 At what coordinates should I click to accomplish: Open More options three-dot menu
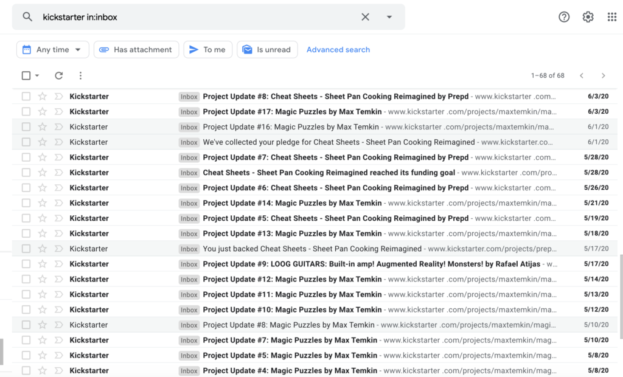tap(81, 75)
